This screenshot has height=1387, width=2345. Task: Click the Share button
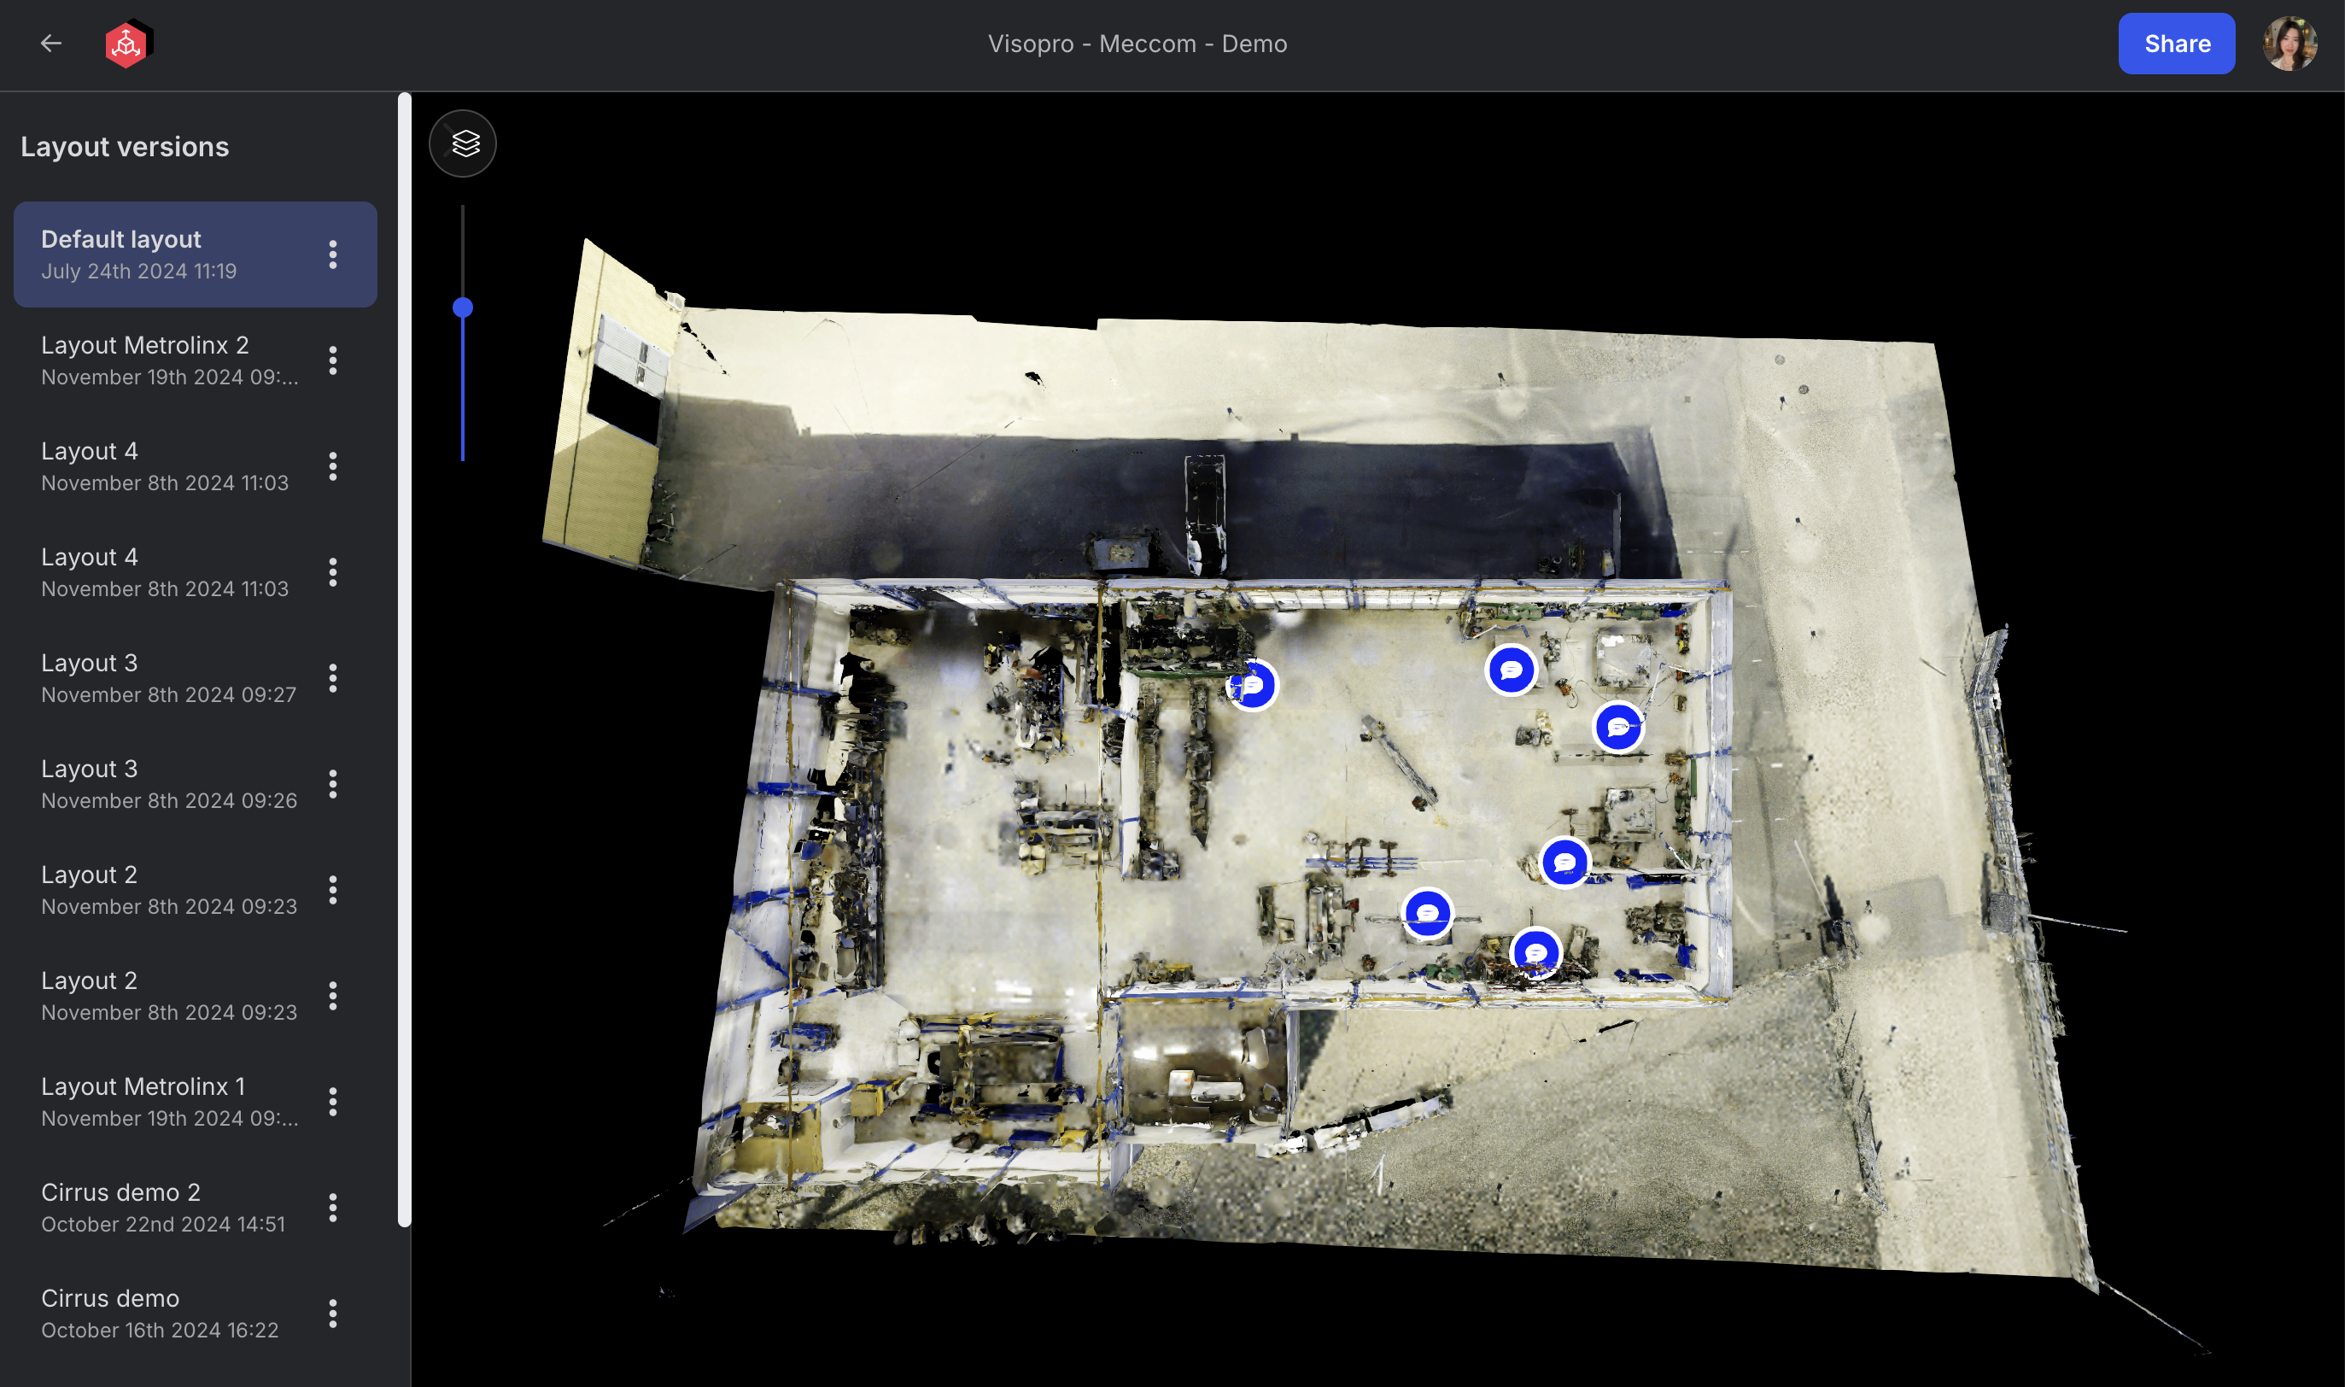pyautogui.click(x=2176, y=43)
